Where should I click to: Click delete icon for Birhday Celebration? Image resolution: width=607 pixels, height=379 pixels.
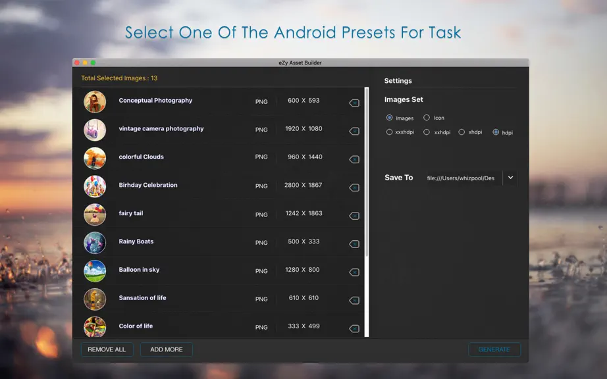click(x=354, y=188)
